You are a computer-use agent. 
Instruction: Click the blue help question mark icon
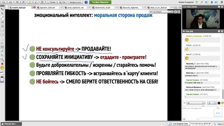(x=86, y=2)
